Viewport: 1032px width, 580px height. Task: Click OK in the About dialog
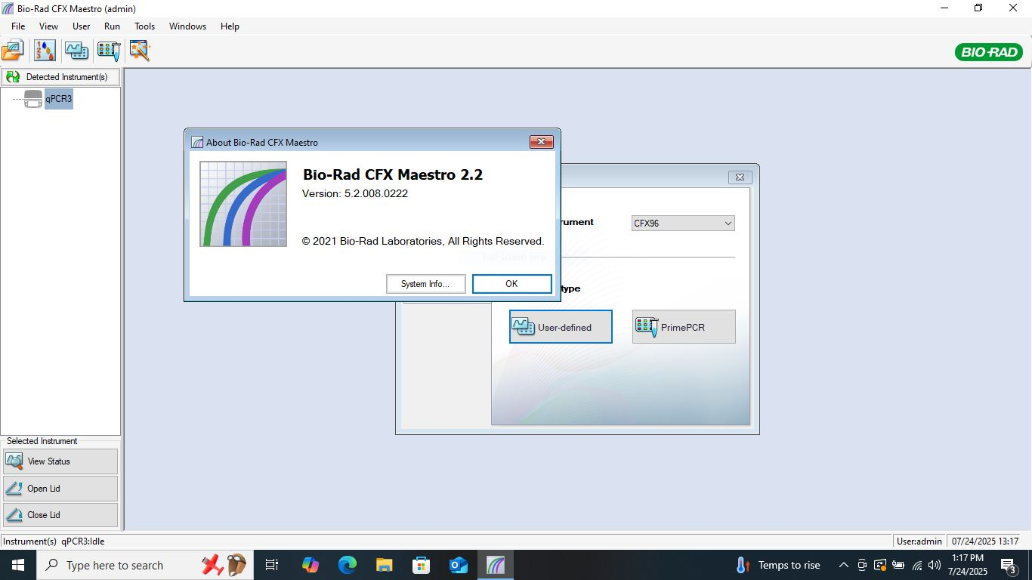(511, 284)
